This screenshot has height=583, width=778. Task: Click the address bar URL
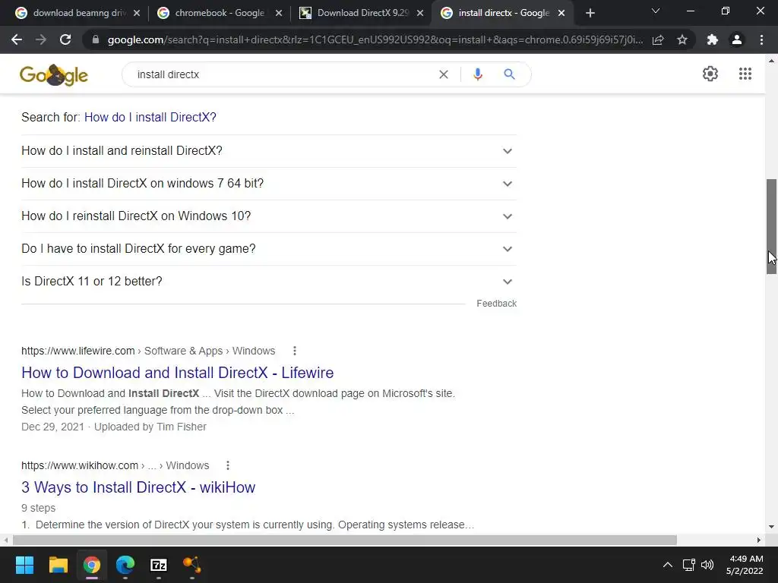click(x=375, y=39)
